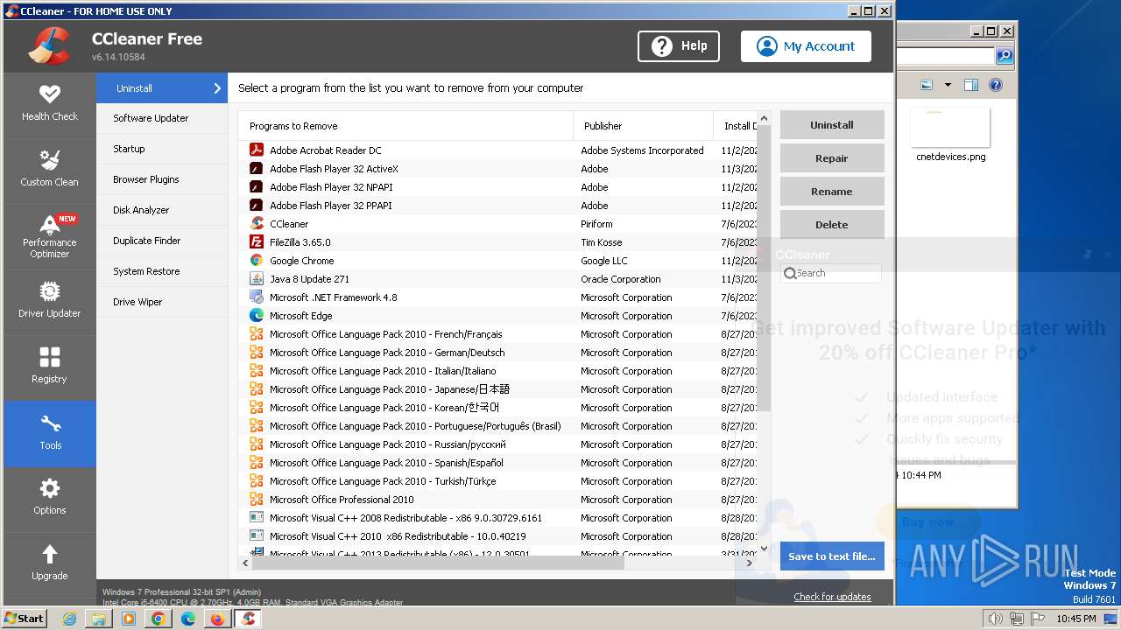Screen dimensions: 1121x630
Task: Click the Check for updates link
Action: (x=832, y=597)
